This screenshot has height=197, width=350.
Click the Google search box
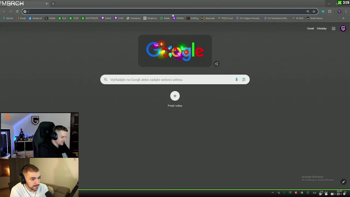[175, 80]
